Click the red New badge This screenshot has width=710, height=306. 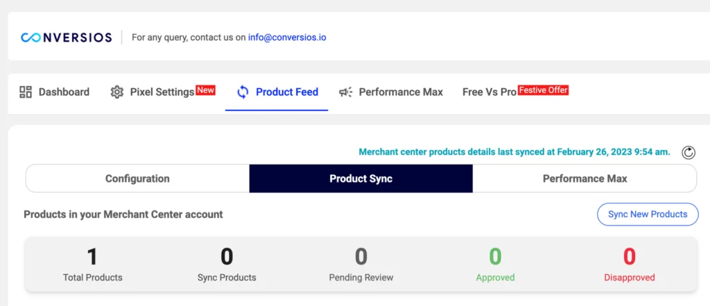(x=206, y=90)
